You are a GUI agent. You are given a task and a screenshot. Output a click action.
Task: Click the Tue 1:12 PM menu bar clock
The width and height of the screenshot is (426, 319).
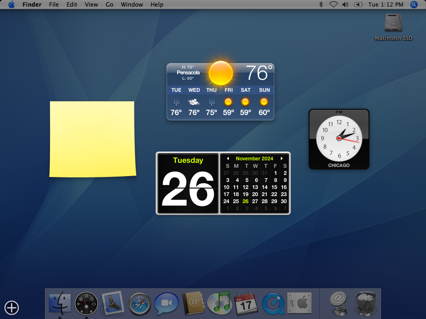[386, 5]
